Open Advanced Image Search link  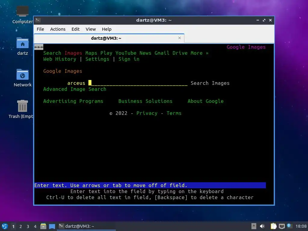(x=75, y=89)
